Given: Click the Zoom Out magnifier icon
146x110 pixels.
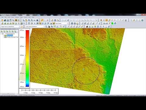Looking at the screenshot, I should (32, 20).
